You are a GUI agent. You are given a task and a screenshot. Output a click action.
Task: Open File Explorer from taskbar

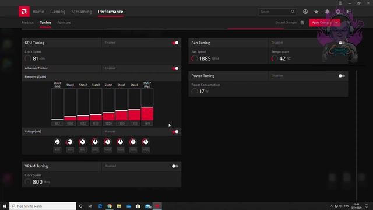tap(119, 206)
